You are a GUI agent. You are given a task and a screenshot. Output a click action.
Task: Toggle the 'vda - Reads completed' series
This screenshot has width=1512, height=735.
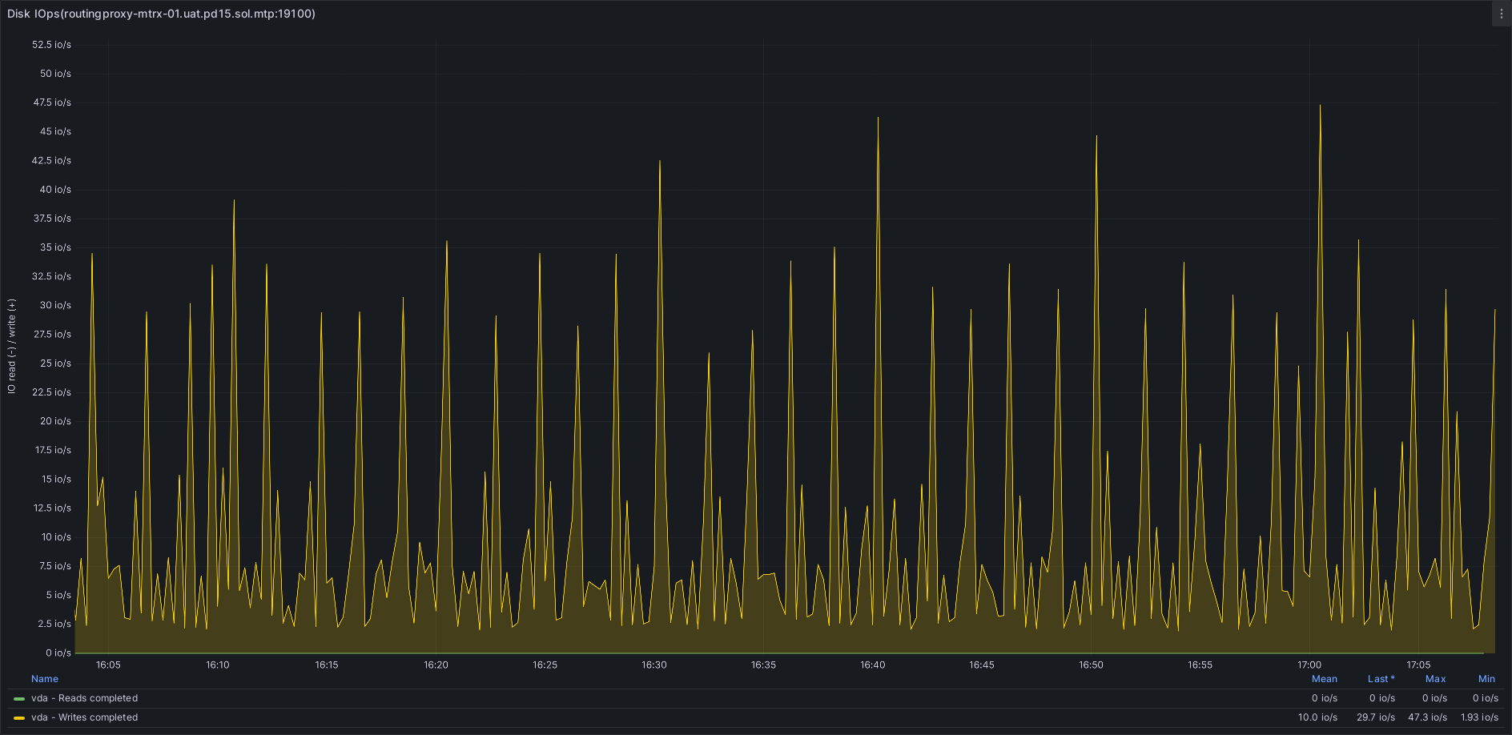[x=84, y=699]
